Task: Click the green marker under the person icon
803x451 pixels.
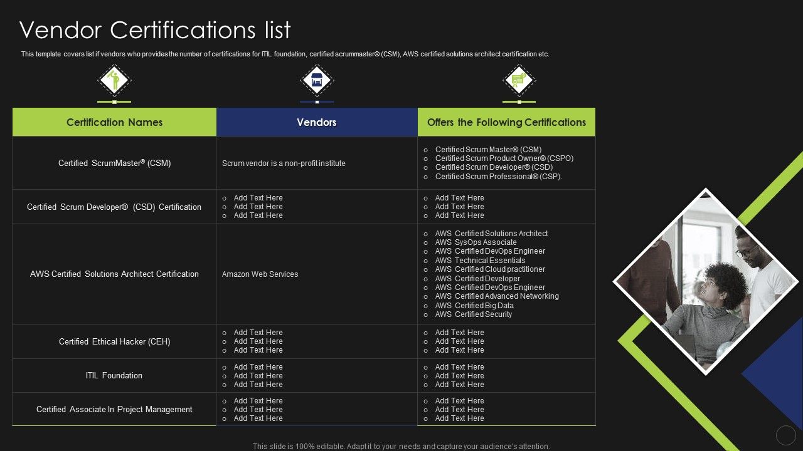Action: 114,101
